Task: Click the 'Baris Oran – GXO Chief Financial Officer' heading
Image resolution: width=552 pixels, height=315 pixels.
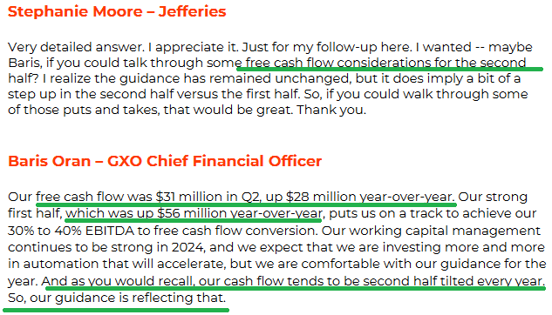Action: pos(165,161)
